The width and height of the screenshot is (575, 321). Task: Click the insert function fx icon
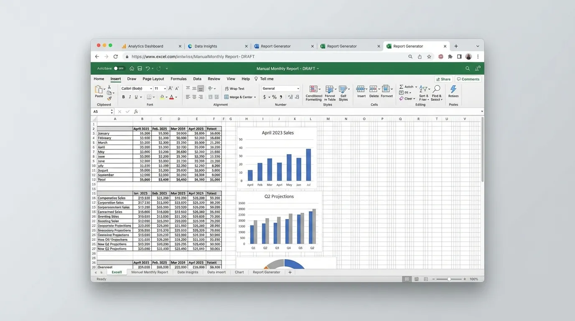(136, 112)
